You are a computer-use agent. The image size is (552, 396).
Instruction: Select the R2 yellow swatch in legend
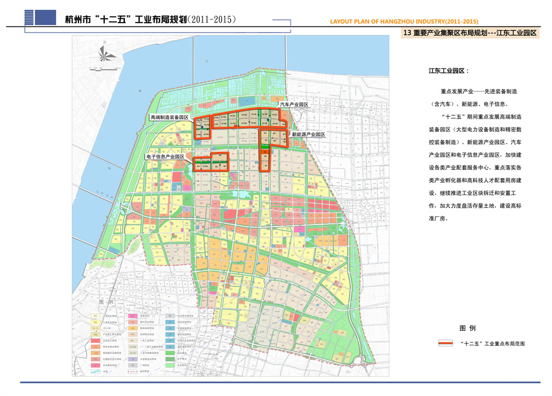95,322
